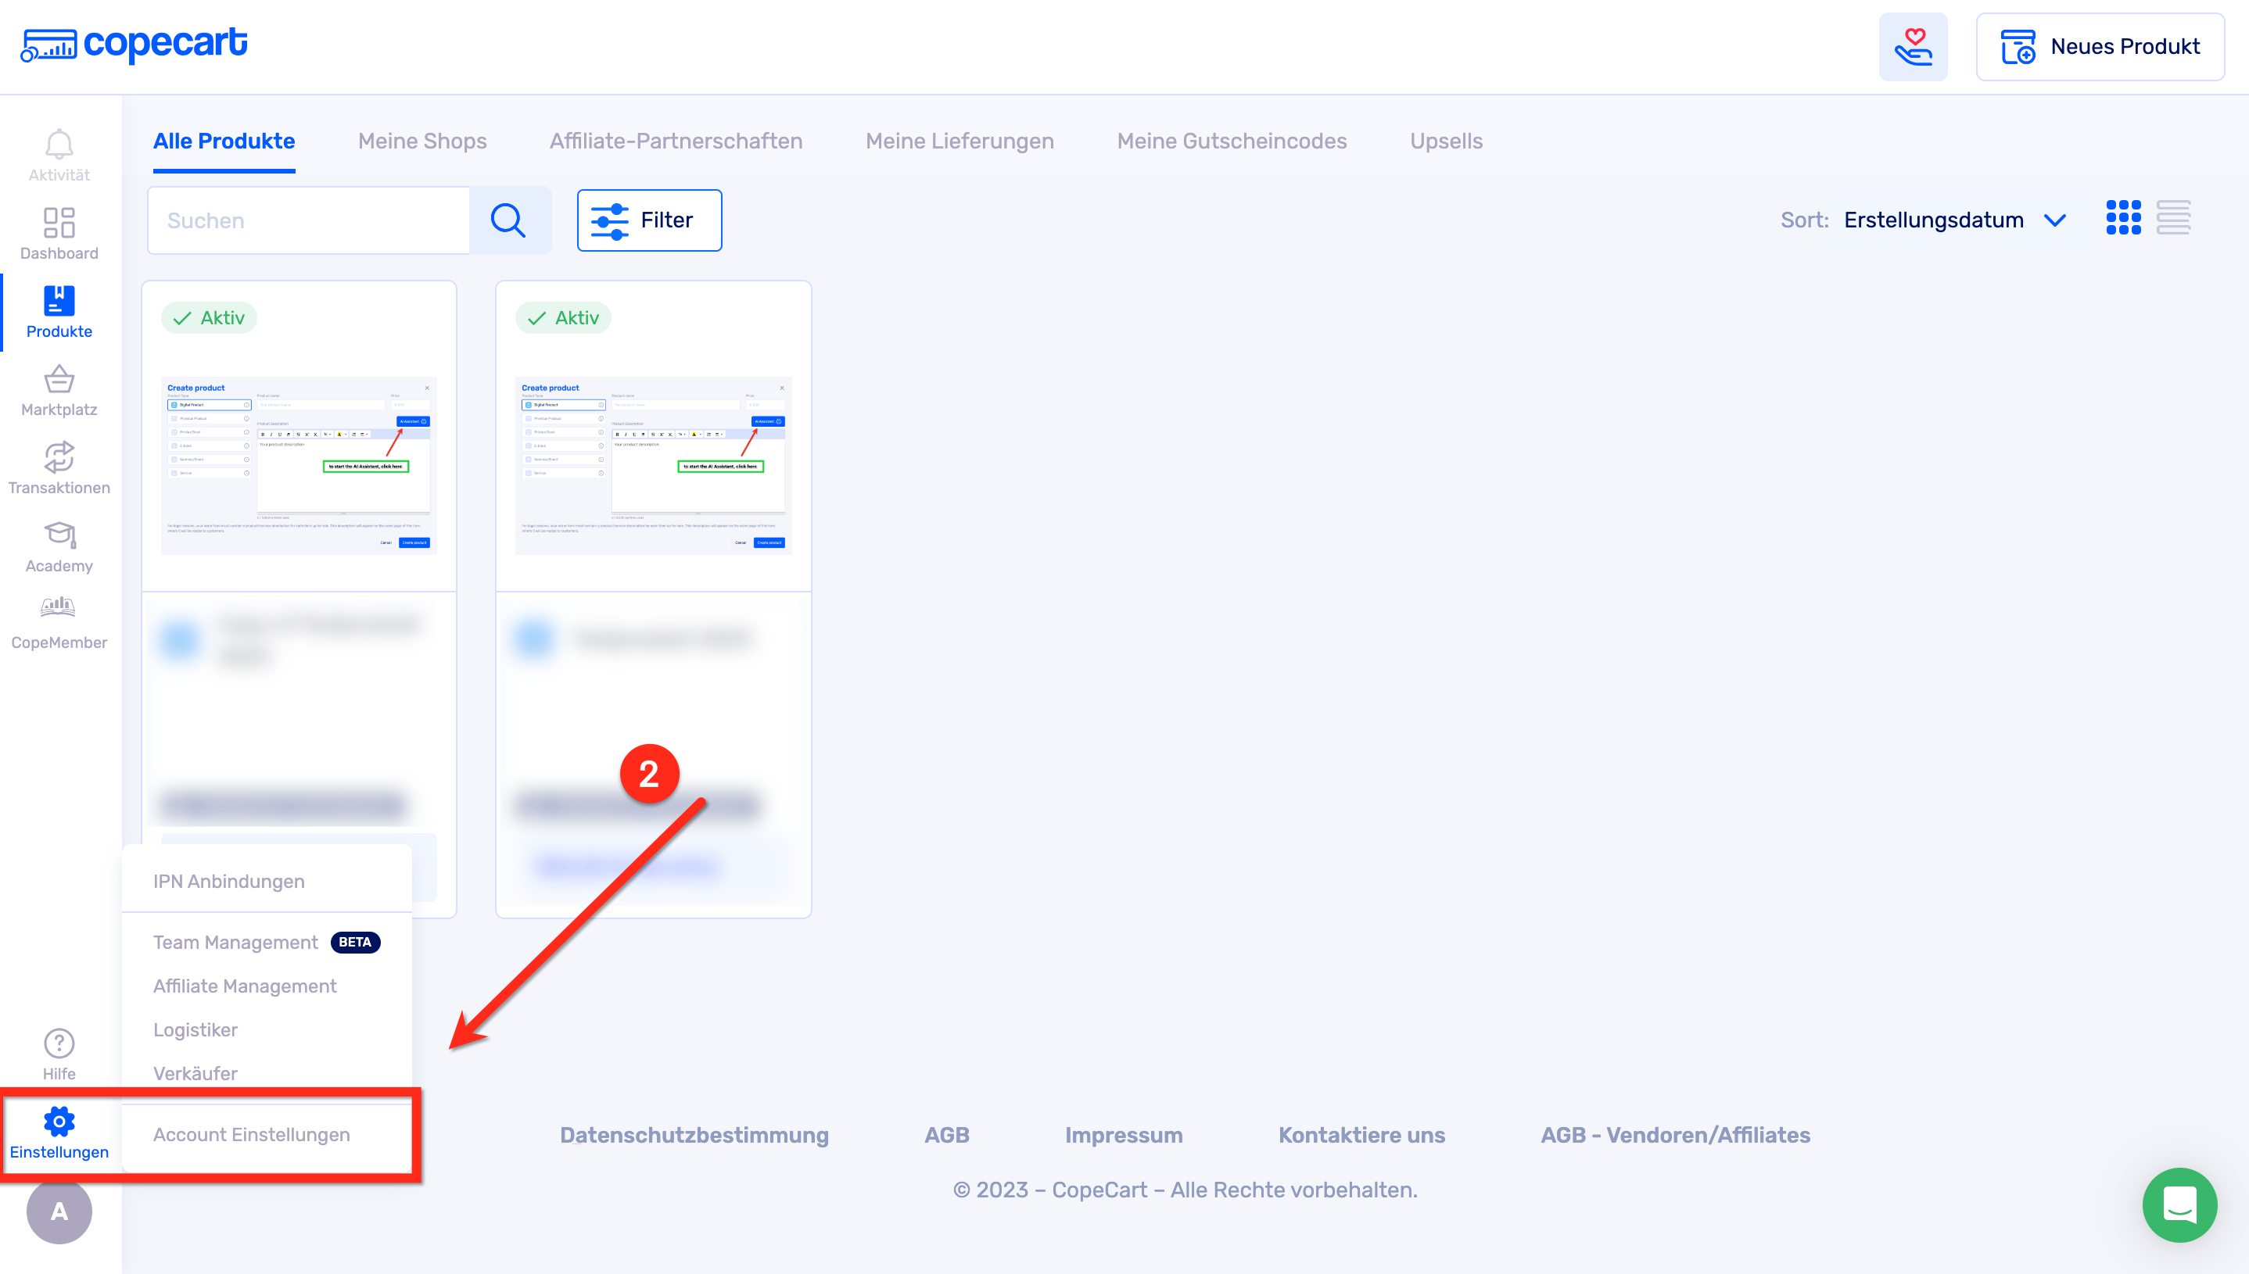Select Account Einstellungen menu entry
This screenshot has width=2249, height=1274.
pyautogui.click(x=251, y=1134)
